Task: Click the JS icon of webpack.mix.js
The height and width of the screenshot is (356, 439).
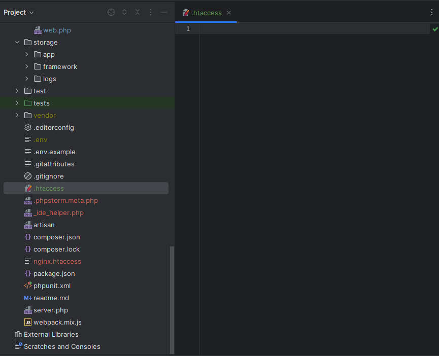Action: coord(28,322)
